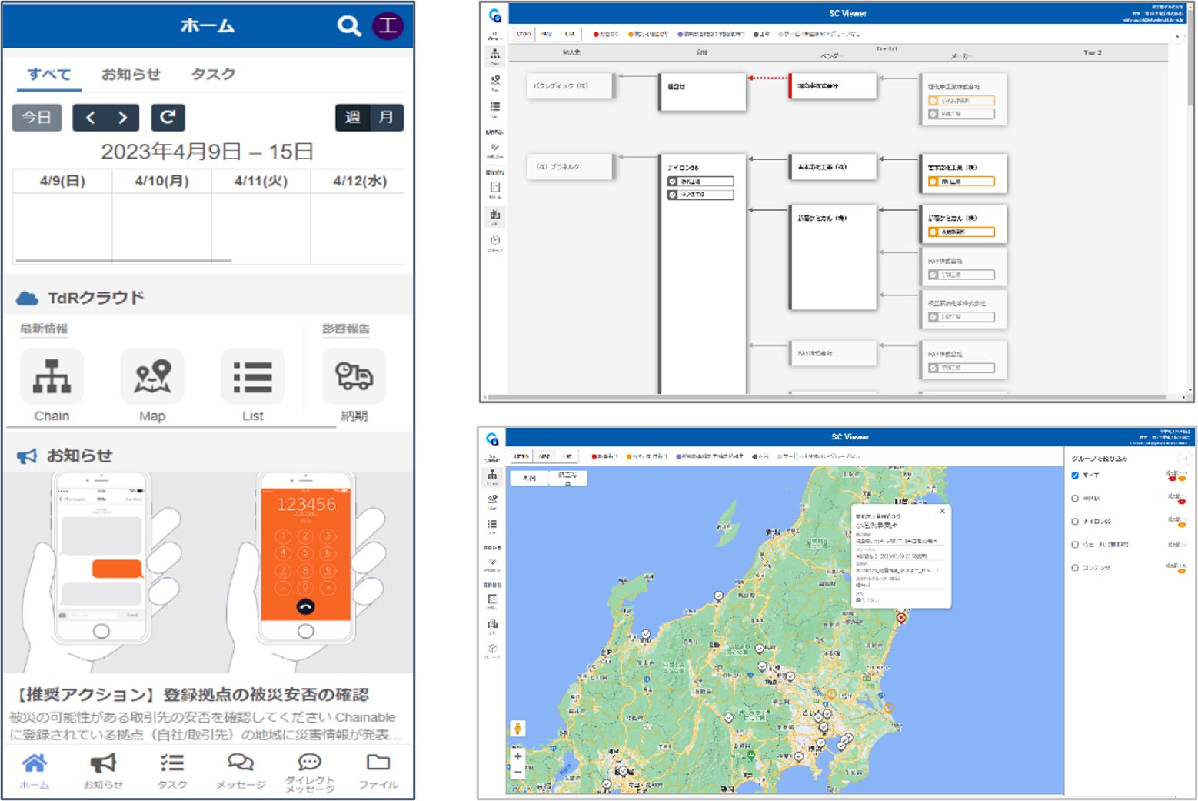1198x801 pixels.
Task: Select the お知らせ tab at top of mobile home
Action: 131,75
